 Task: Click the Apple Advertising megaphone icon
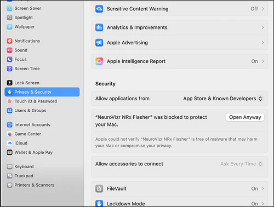tap(99, 43)
